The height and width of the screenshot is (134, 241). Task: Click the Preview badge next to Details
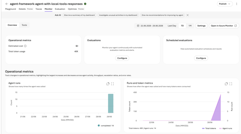[30, 9]
